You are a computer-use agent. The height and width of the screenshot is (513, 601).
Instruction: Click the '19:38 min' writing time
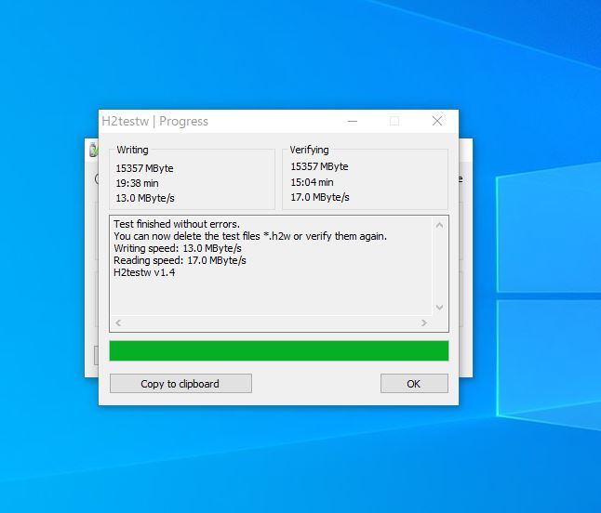coord(137,183)
